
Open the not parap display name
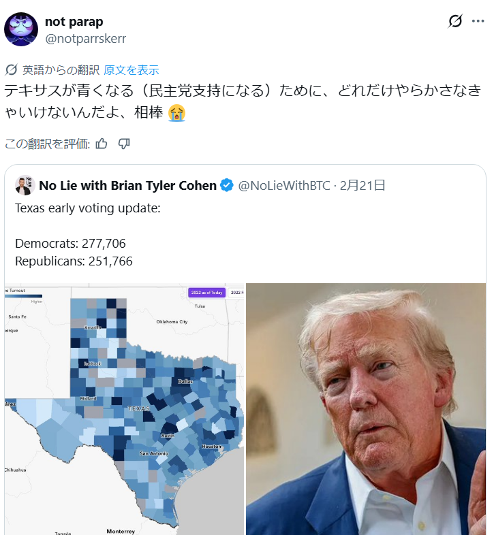pos(74,22)
